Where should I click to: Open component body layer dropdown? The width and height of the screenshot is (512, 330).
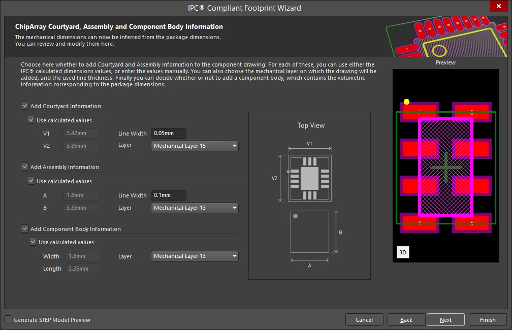[x=195, y=256]
